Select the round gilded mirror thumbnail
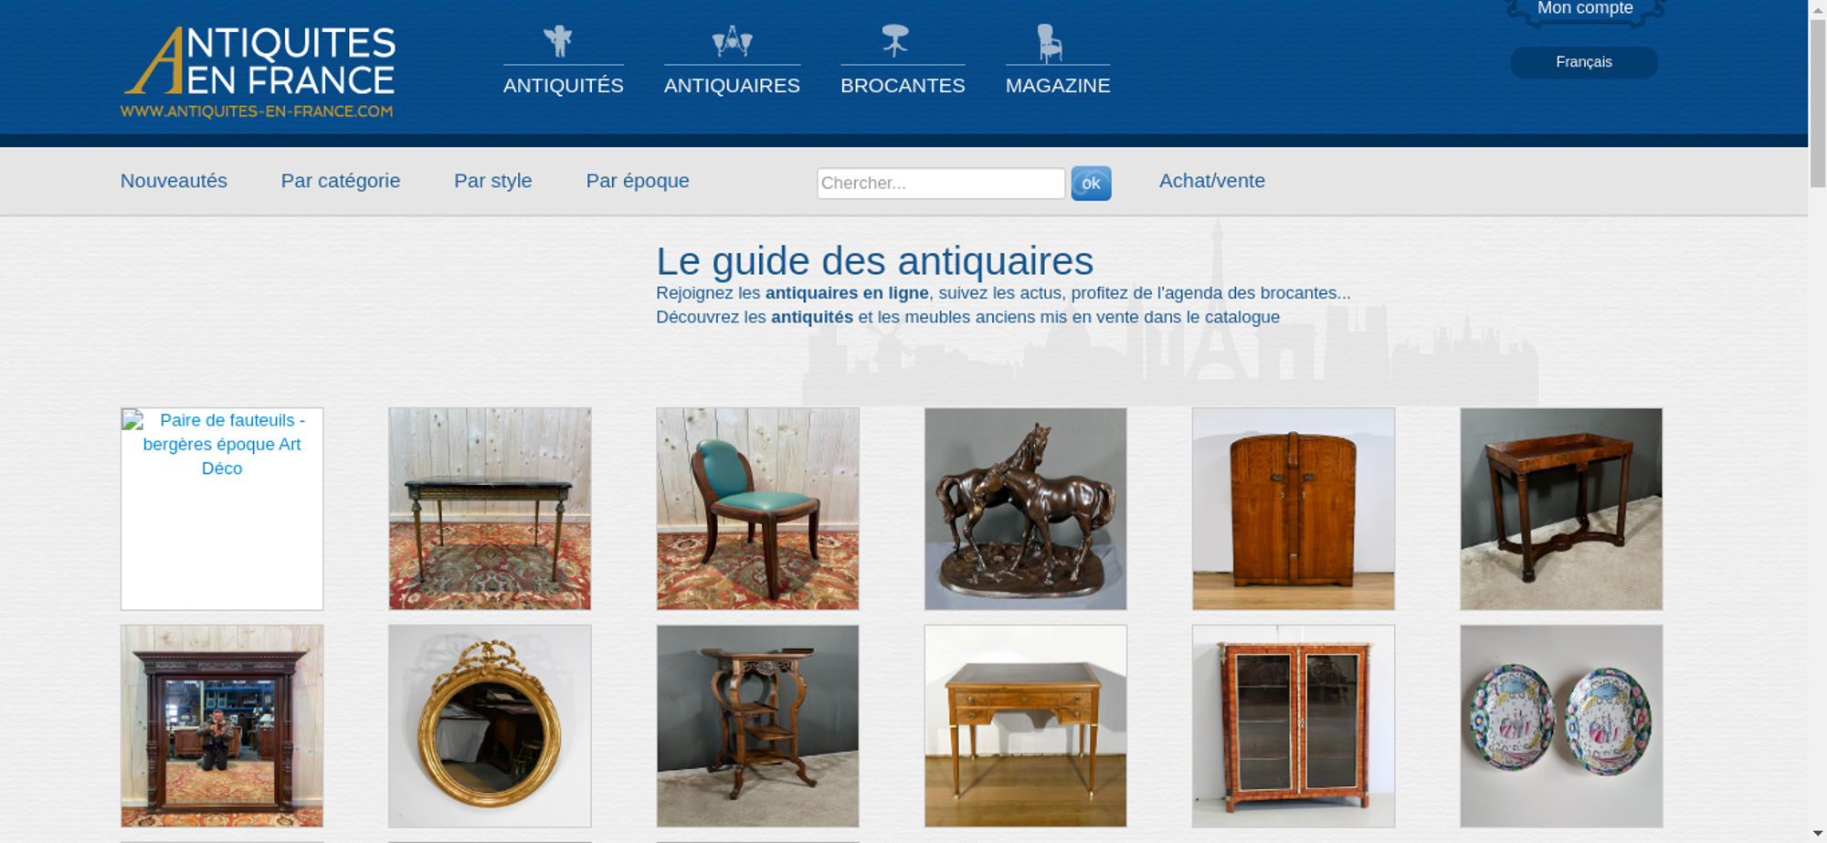Viewport: 1827px width, 843px height. click(490, 726)
